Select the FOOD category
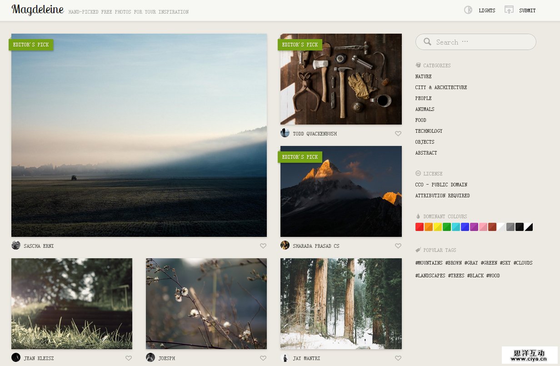Image resolution: width=560 pixels, height=366 pixels. [x=421, y=120]
